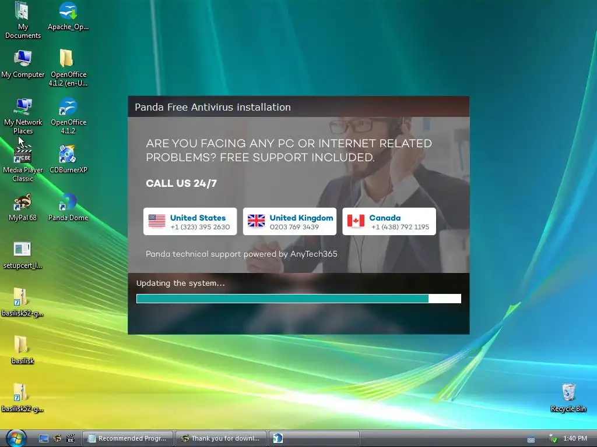Screen dimensions: 597x447
Task: Click Show Desktop quick launch icon
Action: 44,439
